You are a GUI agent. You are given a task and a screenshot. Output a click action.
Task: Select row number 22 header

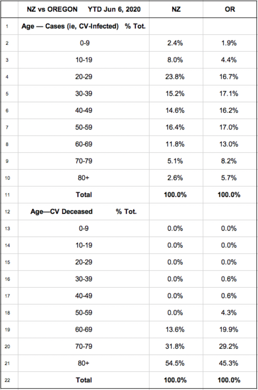tap(7, 381)
